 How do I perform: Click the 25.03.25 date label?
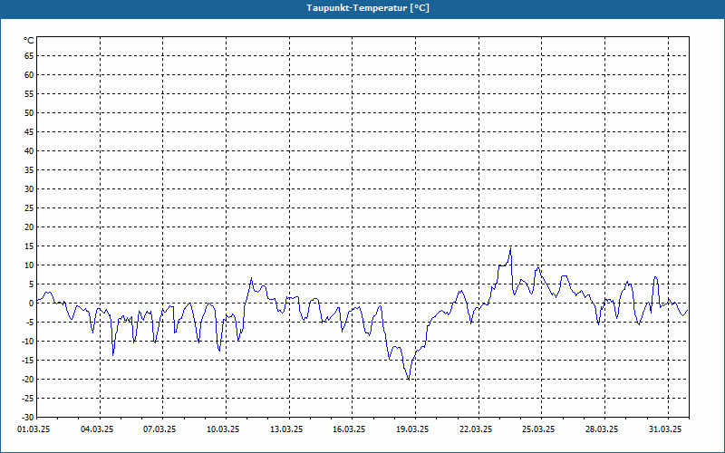click(538, 429)
